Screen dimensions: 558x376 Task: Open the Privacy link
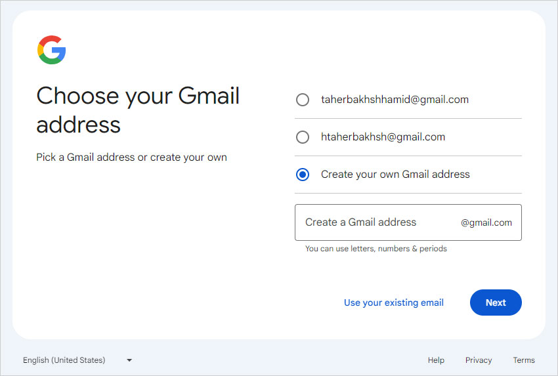(479, 360)
